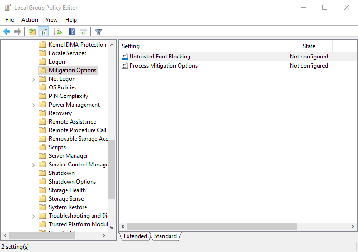This screenshot has width=358, height=252.
Task: Open the Help menu
Action: 71,20
